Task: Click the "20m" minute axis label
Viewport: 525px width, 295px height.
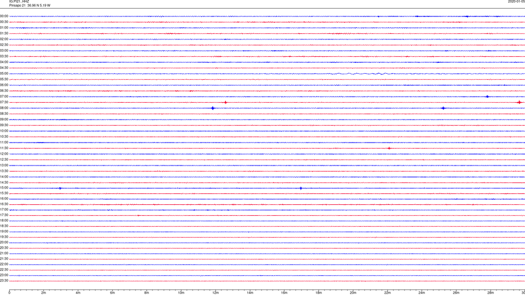Action: tap(353, 293)
